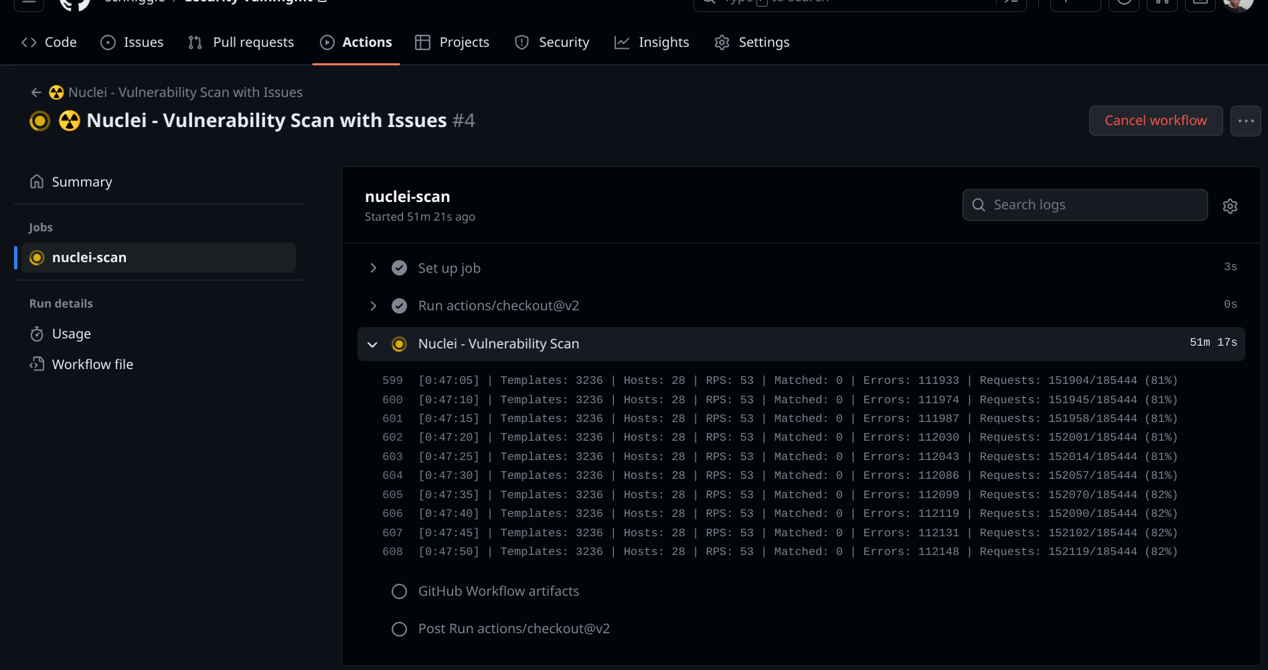
Task: Click the Pull requests branch icon
Action: click(x=195, y=42)
